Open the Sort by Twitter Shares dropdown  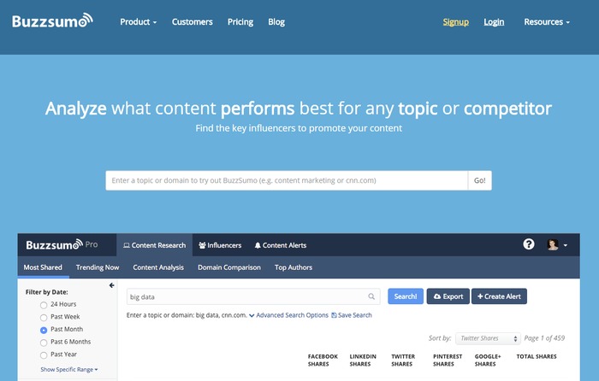[x=488, y=338]
